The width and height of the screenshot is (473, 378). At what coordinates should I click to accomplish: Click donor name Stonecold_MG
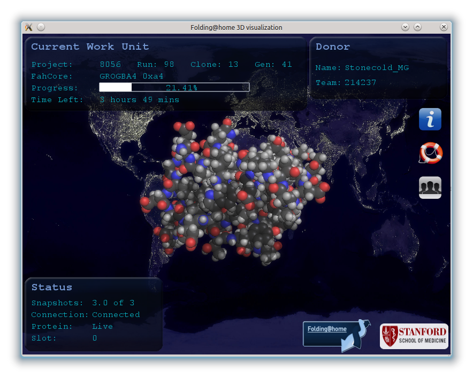(377, 68)
